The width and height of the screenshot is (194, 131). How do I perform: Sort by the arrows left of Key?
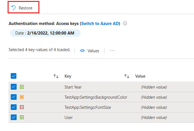56,76
